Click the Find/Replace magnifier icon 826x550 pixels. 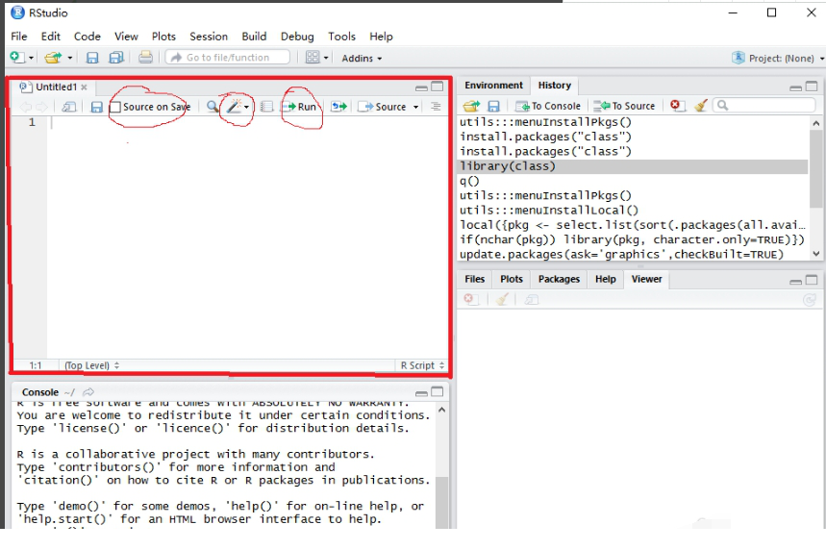[x=213, y=107]
